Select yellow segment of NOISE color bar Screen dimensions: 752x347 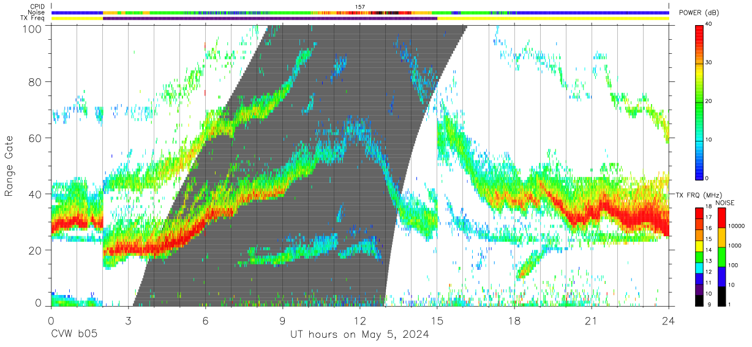point(721,237)
